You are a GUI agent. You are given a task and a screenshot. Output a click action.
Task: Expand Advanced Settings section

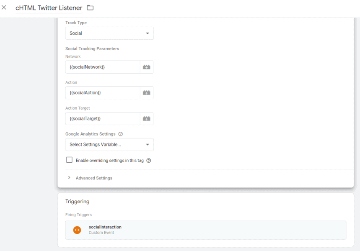pos(69,178)
